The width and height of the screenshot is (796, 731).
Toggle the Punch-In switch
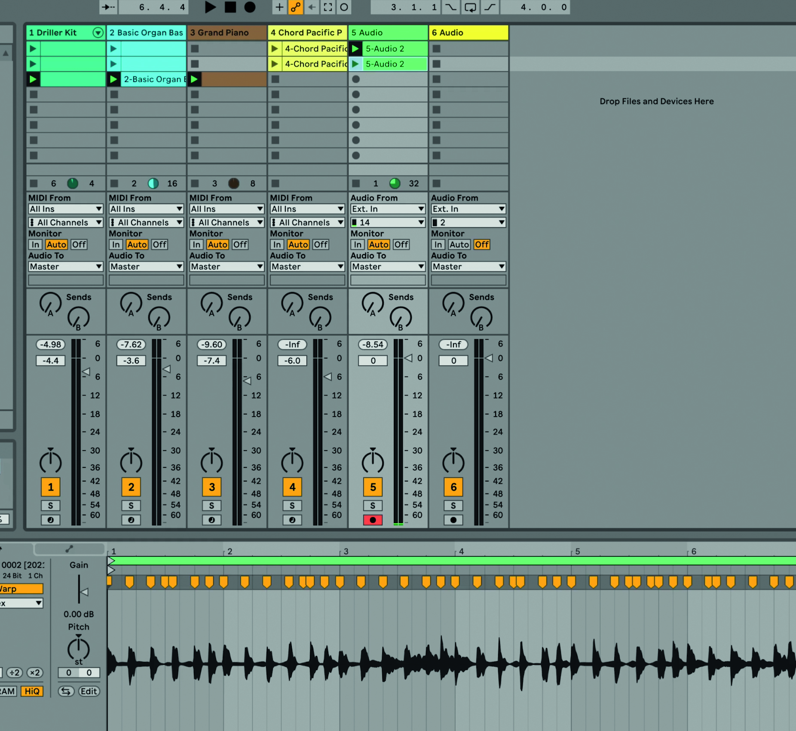point(450,7)
